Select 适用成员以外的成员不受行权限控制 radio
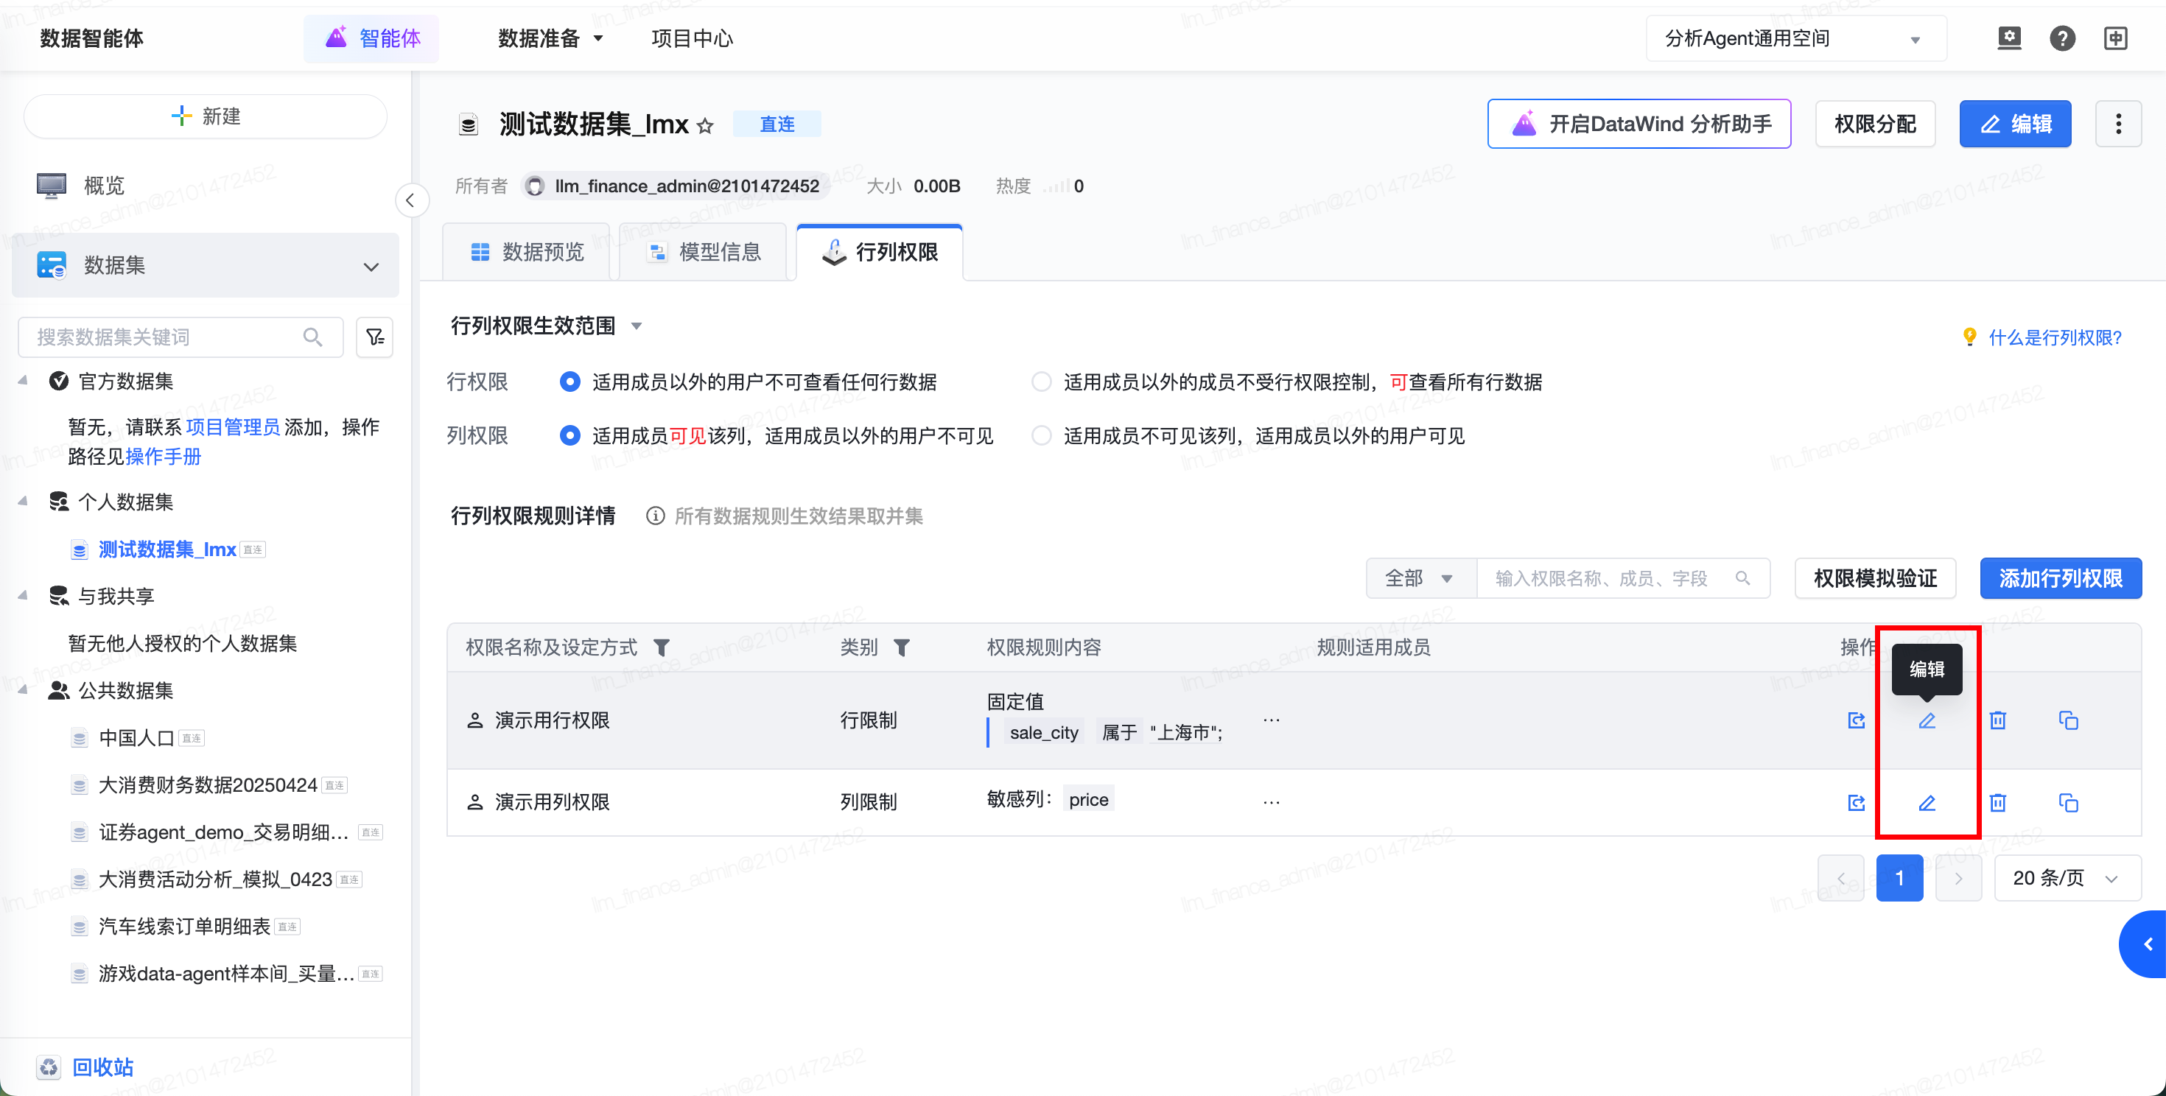Screen dimensions: 2166x1096 coord(1042,382)
